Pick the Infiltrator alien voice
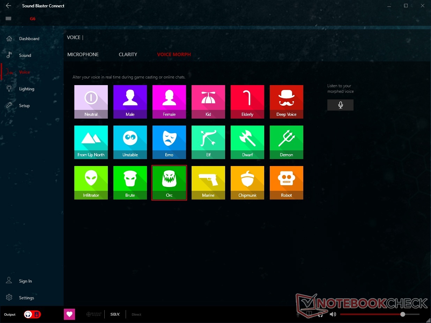Screen dimensions: 431x323 click(x=91, y=183)
